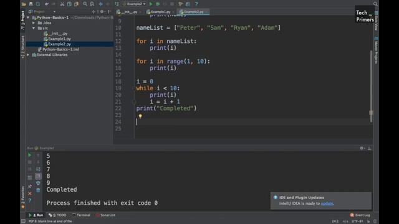This screenshot has height=224, width=399.
Task: Click the Stop square icon in toolbar
Action: (172, 4)
